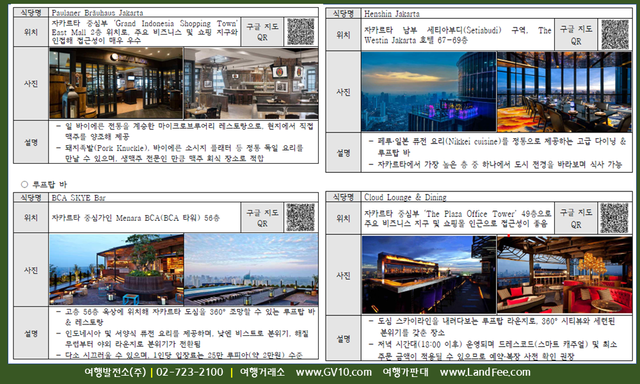Select the BCA SKYE Bar name cell
The width and height of the screenshot is (640, 384).
point(79,198)
